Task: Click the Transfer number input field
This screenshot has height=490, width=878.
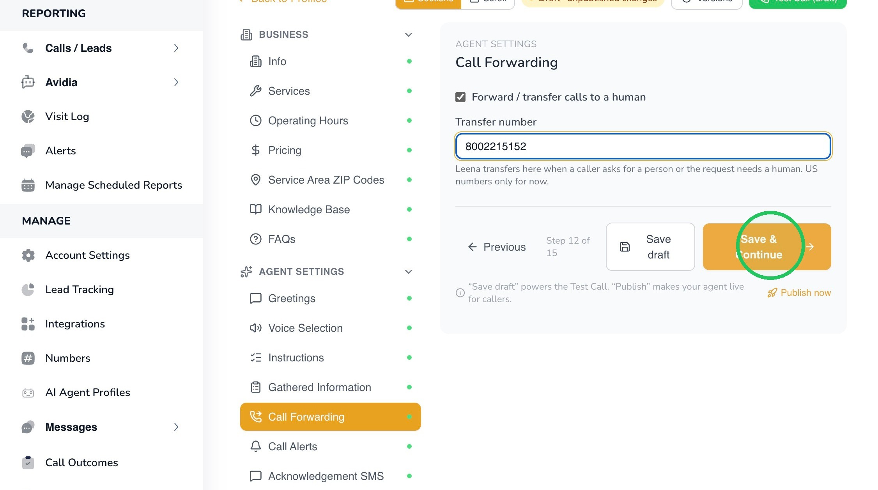Action: tap(643, 146)
